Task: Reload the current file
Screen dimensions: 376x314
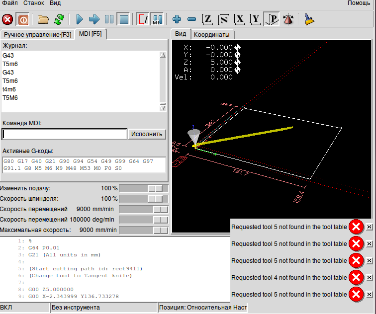Action: tap(59, 19)
